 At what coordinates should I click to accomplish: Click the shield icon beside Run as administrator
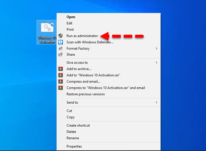[61, 36]
